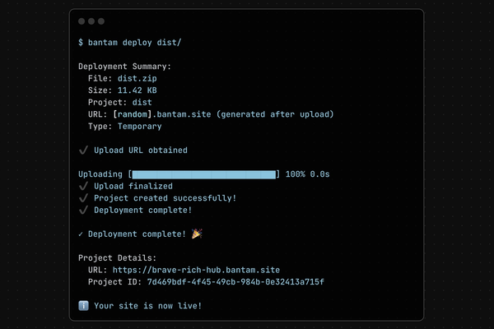Click the '[random].bantam.site' placeholder URL

point(162,114)
